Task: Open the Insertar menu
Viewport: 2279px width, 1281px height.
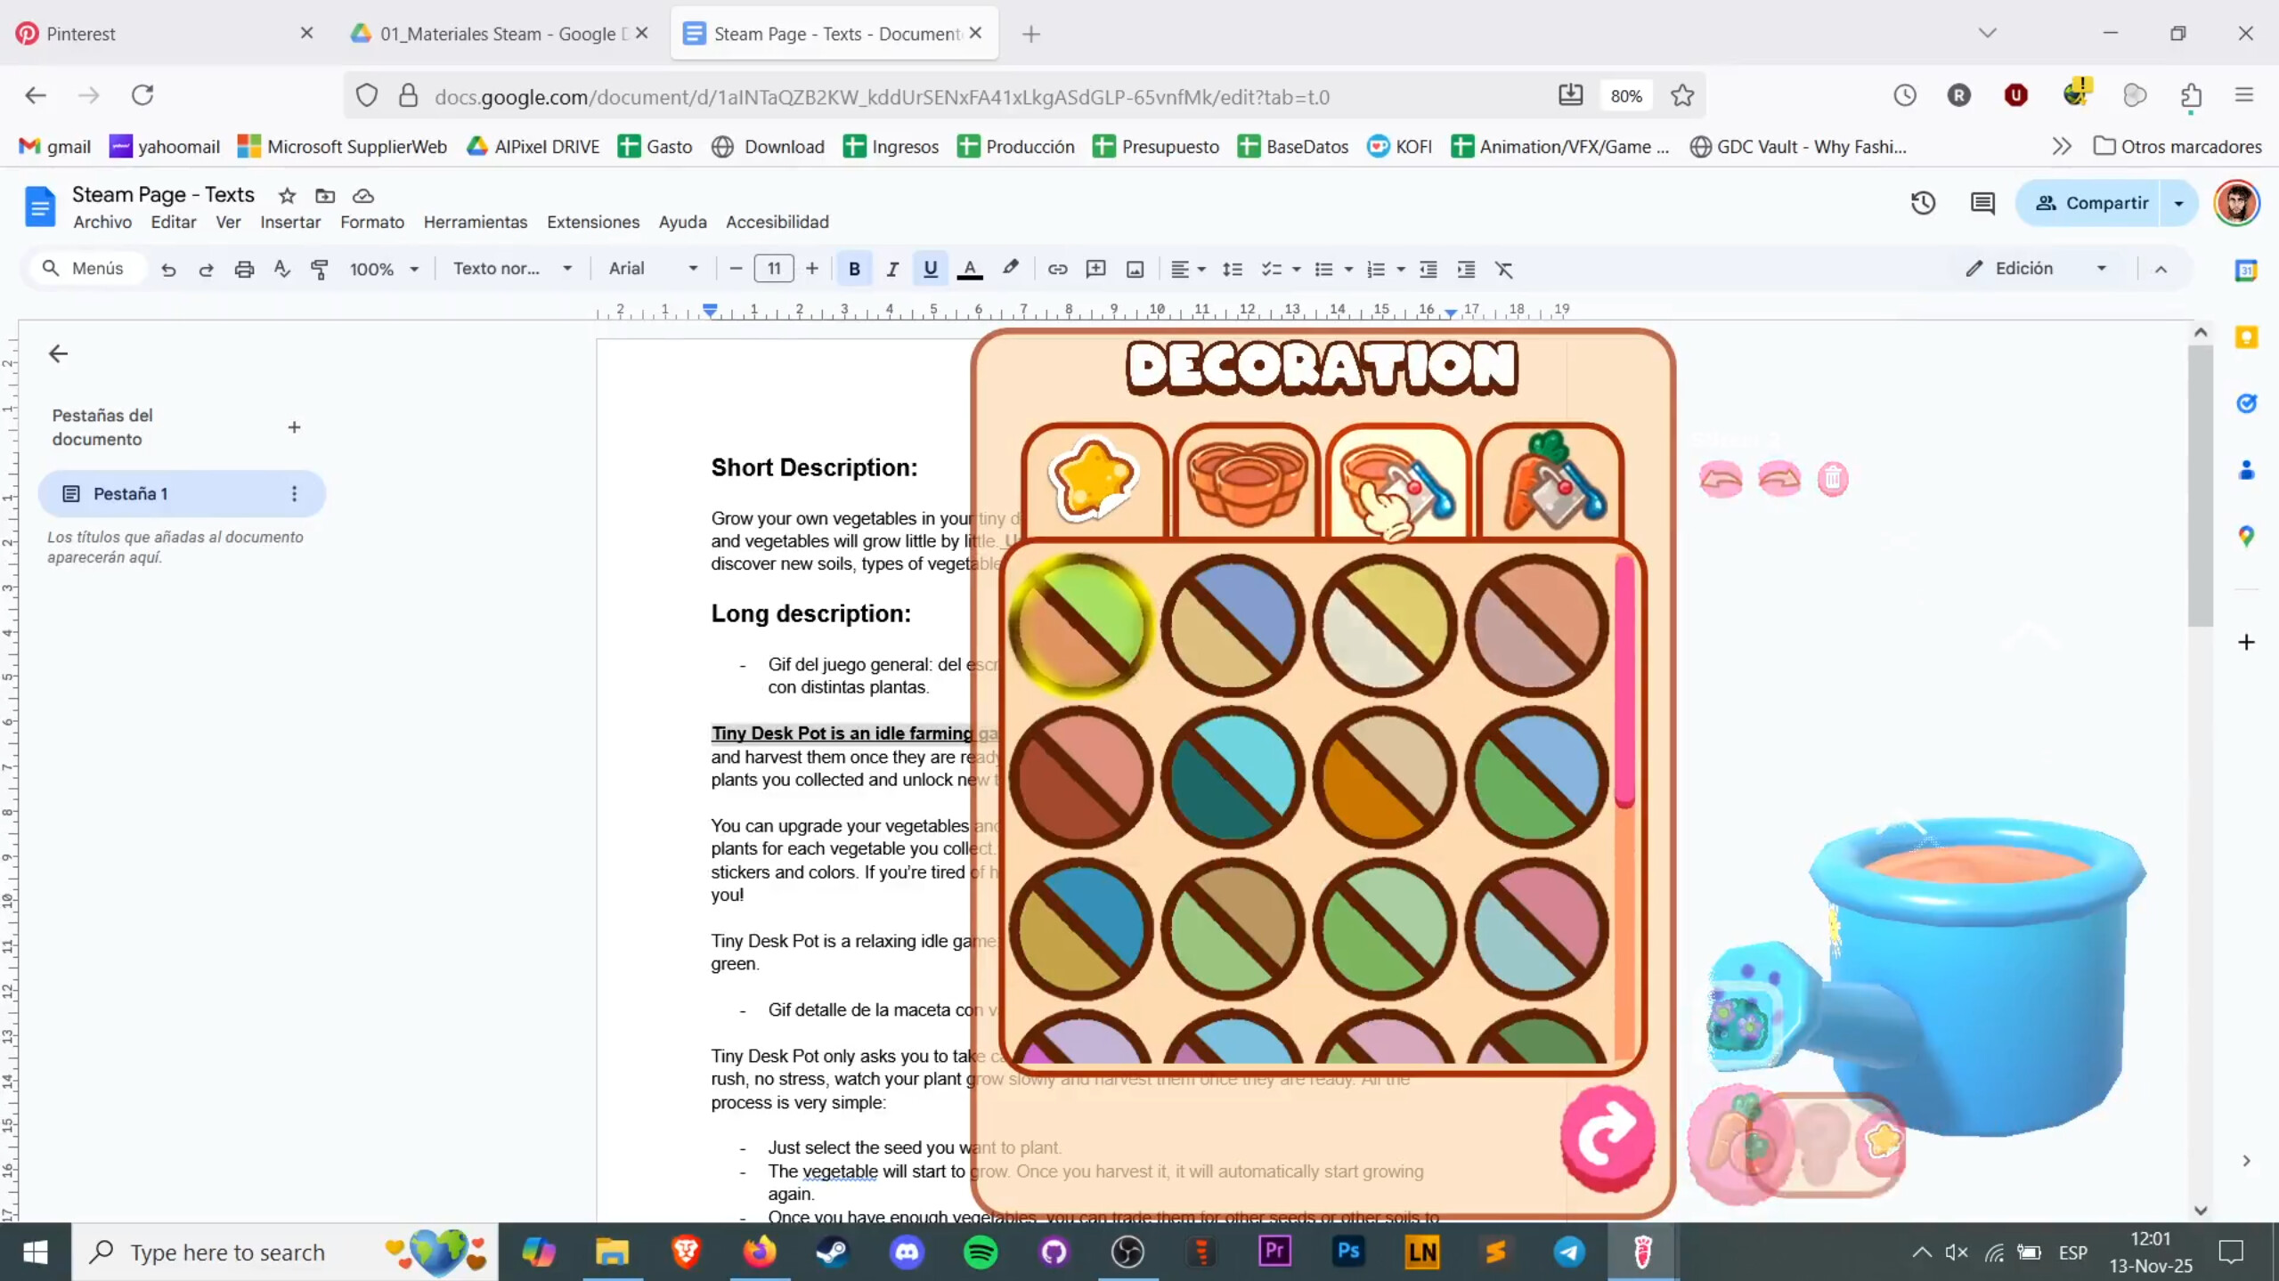Action: click(x=290, y=222)
